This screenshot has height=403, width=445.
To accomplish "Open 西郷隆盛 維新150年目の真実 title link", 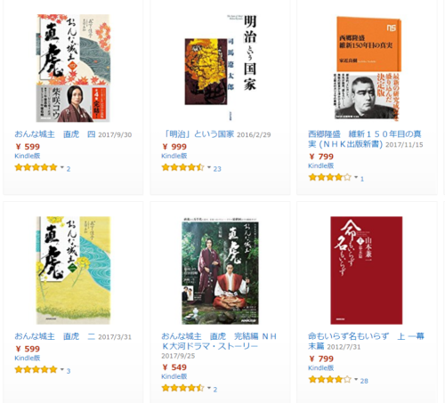I will click(365, 139).
